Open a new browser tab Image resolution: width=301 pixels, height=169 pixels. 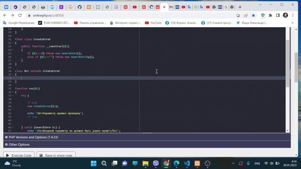(x=240, y=7)
